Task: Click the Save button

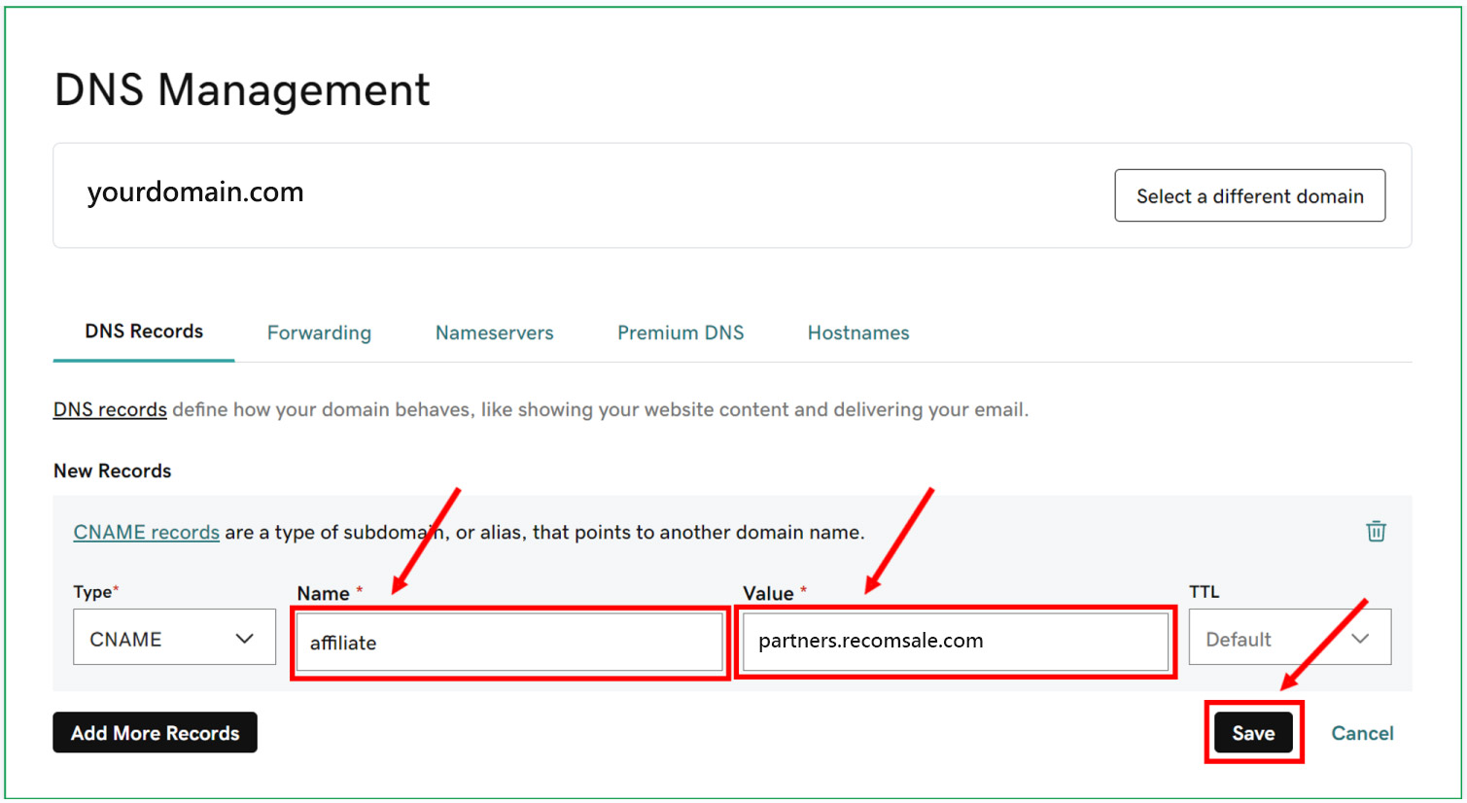Action: (x=1253, y=733)
